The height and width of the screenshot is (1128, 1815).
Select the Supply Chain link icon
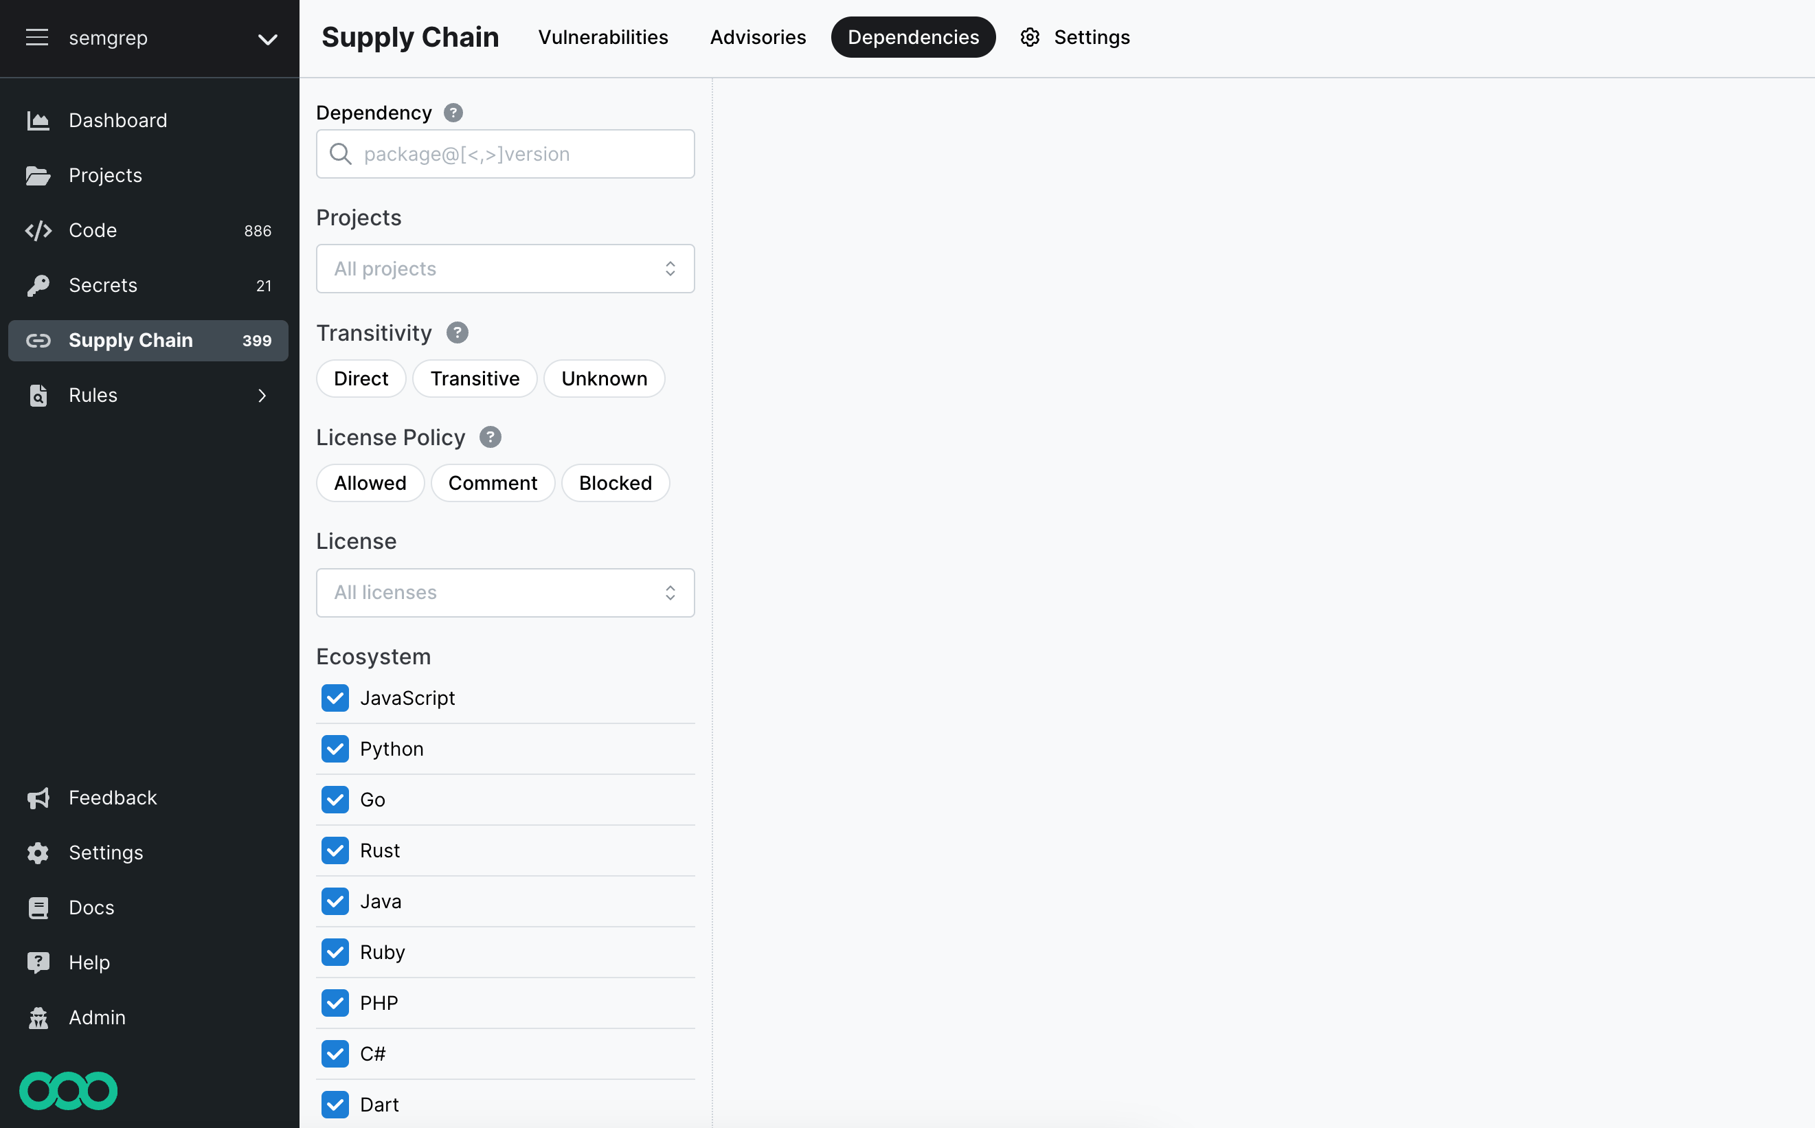[38, 340]
